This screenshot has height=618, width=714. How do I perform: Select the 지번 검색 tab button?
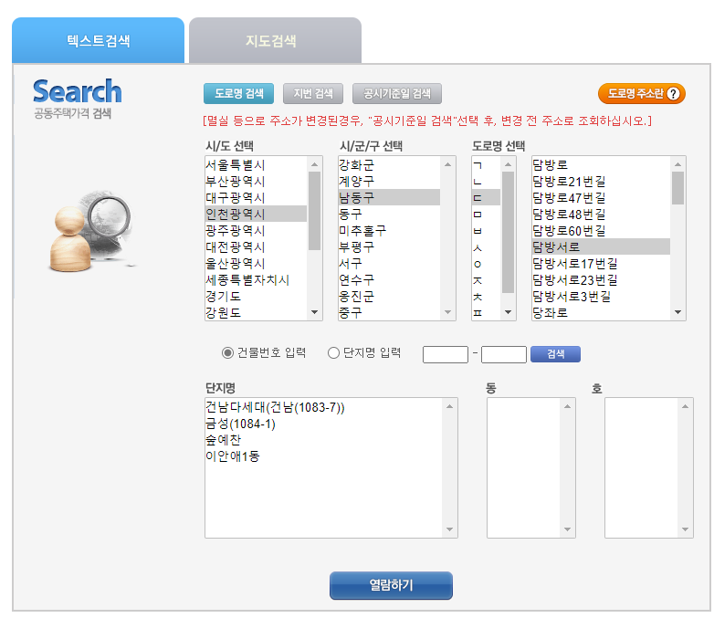pyautogui.click(x=313, y=94)
